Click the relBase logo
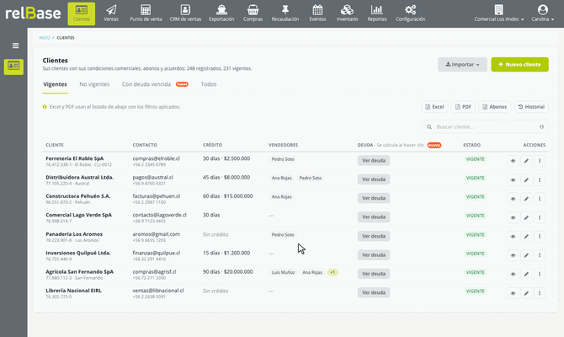This screenshot has height=337, width=564. tap(33, 13)
